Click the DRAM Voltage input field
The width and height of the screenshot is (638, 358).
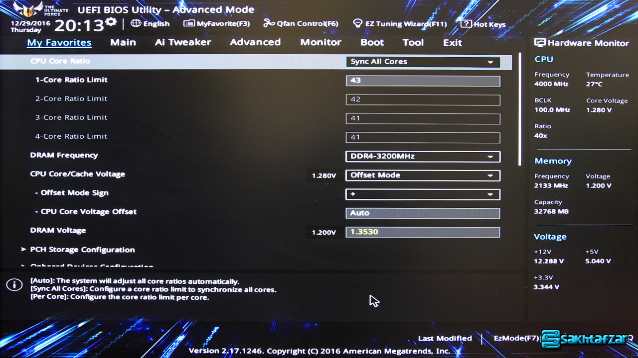[x=422, y=232]
